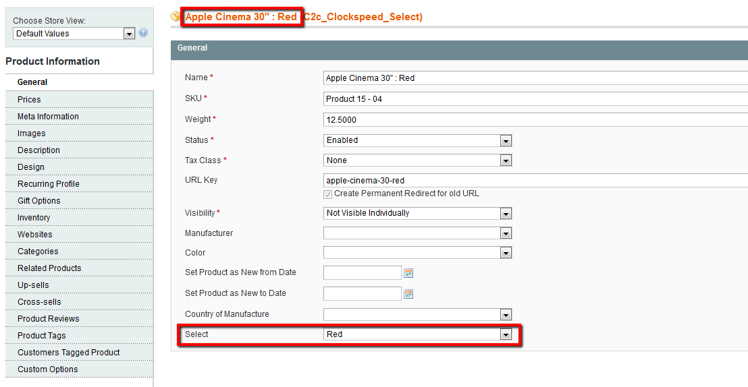Open the Cross-sells tab

coord(80,301)
